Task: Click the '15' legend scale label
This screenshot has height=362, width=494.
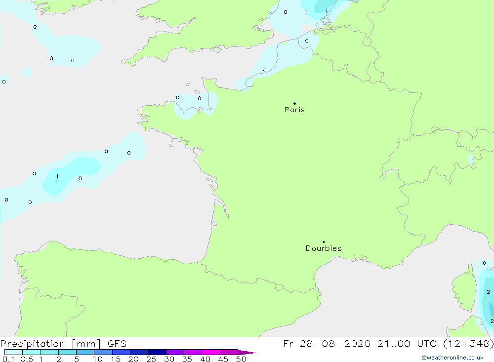Action: [116, 359]
